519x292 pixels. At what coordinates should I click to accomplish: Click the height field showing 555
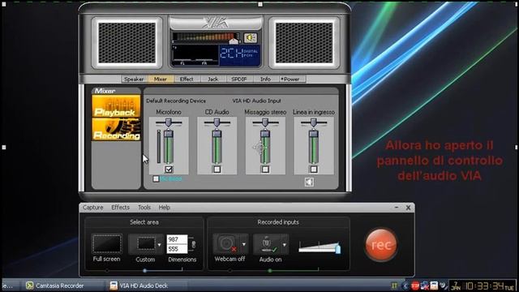click(x=177, y=249)
